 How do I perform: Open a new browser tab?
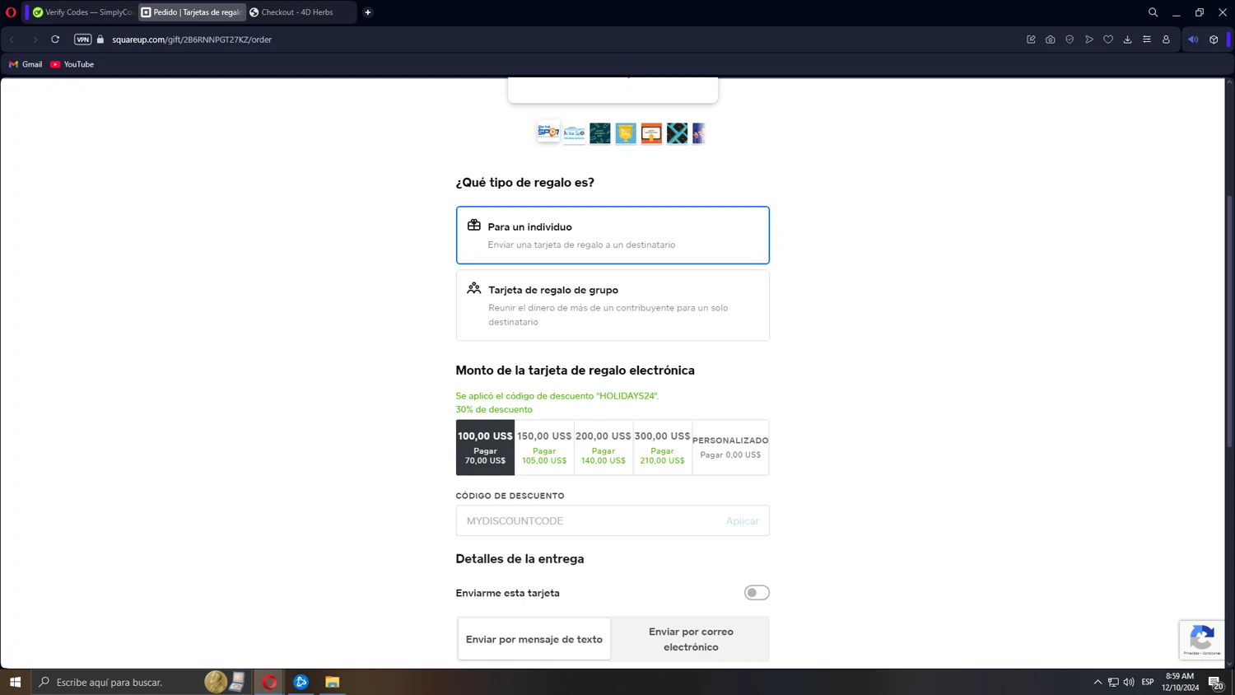click(x=368, y=12)
